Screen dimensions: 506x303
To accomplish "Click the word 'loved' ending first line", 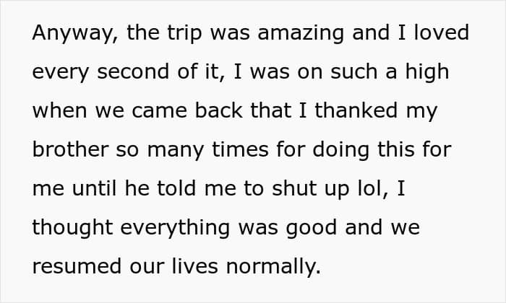I will click(x=442, y=32).
